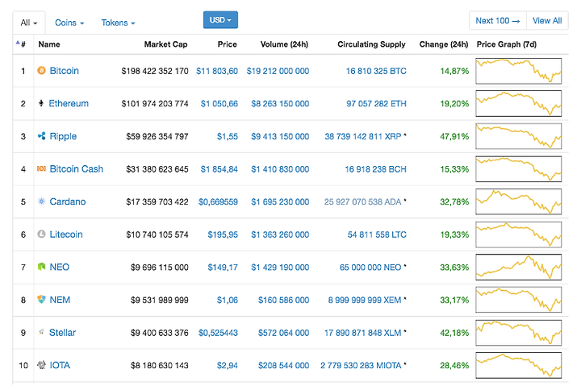Click Bitcoin volume $19 212 000 000

(278, 71)
